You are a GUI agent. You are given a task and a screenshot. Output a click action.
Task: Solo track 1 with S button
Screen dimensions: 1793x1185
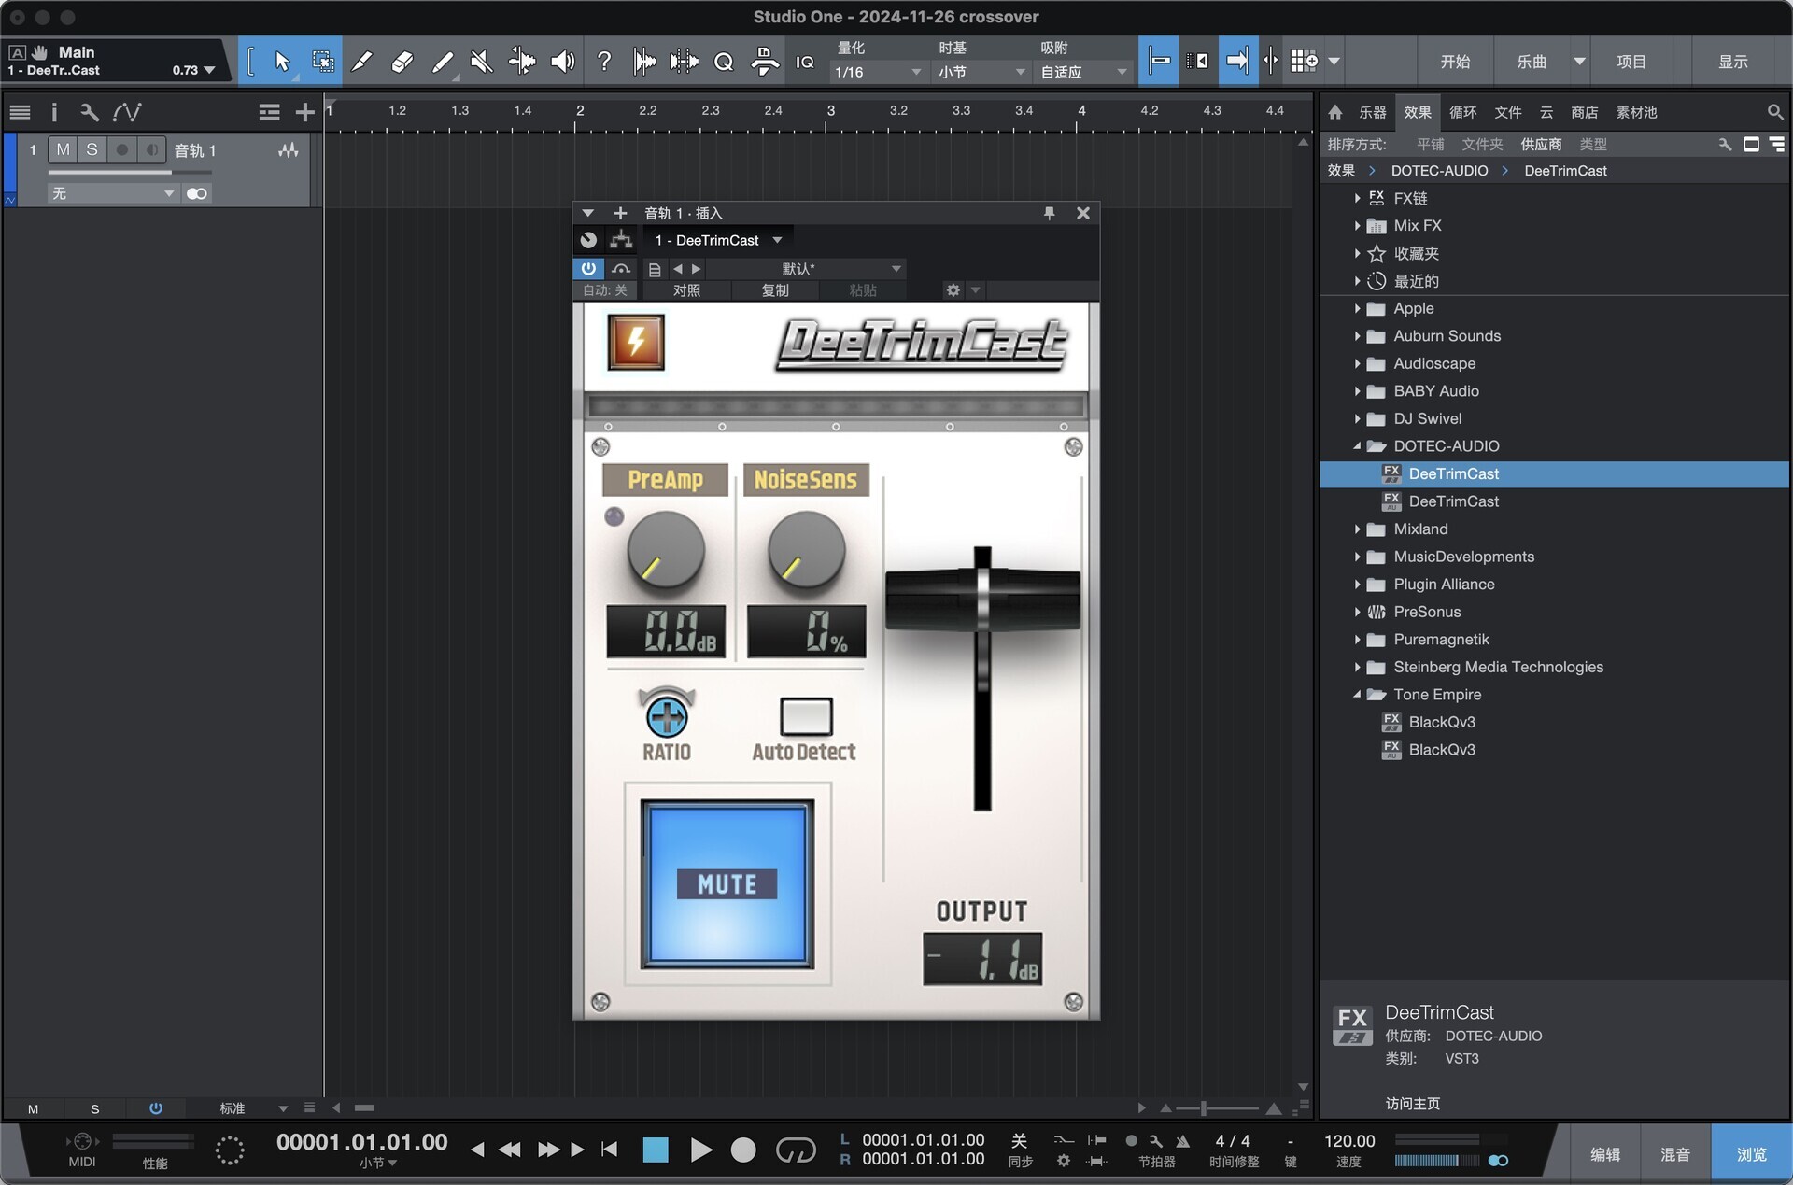[92, 149]
